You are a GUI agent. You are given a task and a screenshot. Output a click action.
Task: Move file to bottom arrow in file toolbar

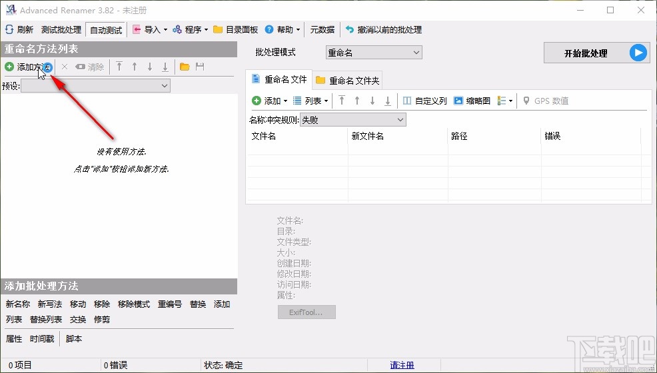pos(388,101)
